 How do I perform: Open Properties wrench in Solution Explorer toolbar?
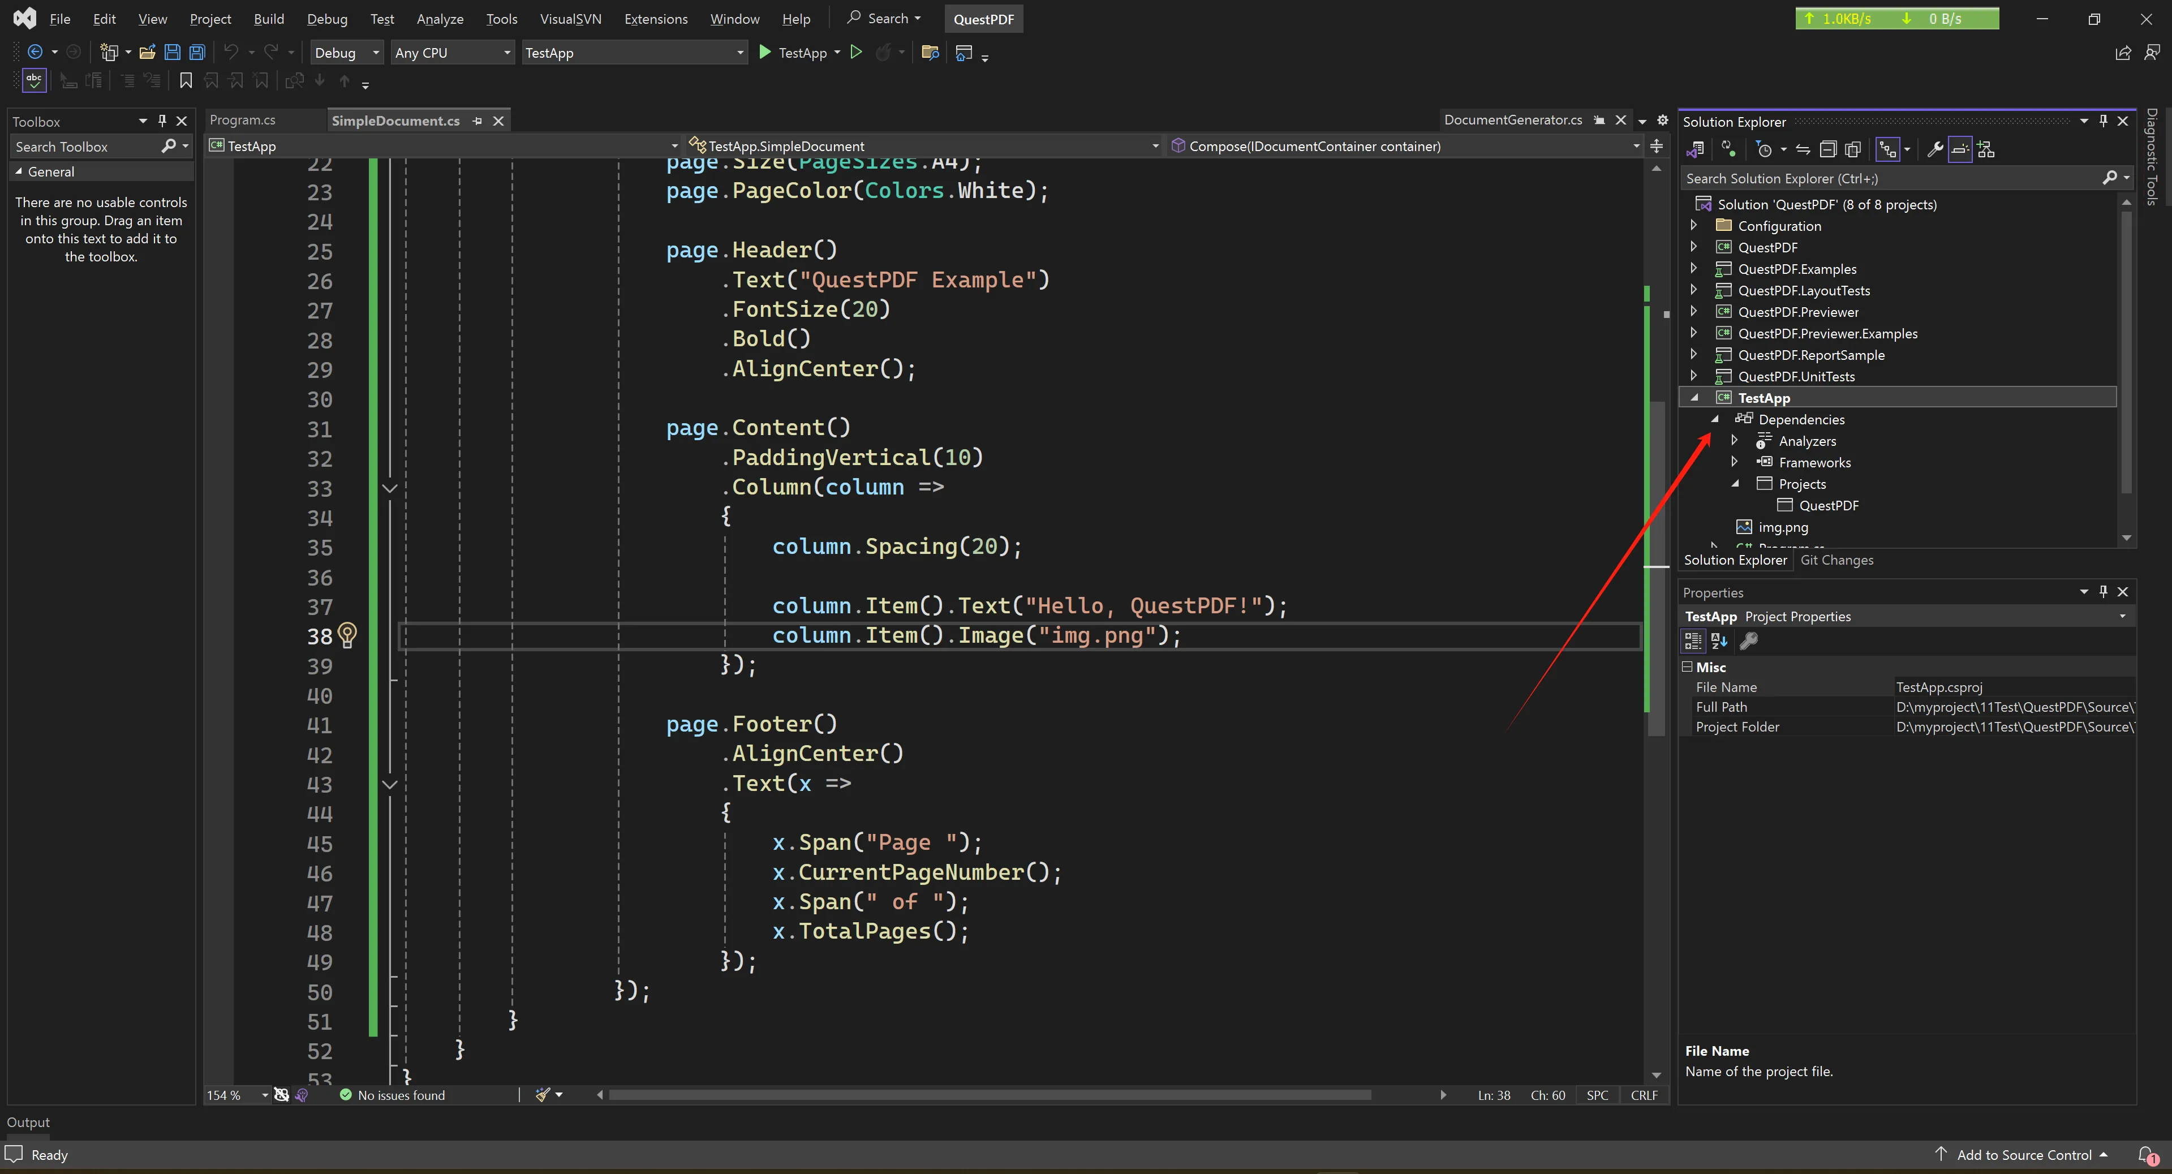pos(1935,150)
